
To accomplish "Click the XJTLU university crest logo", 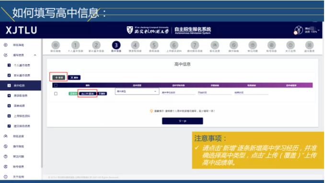I will 130,30.
